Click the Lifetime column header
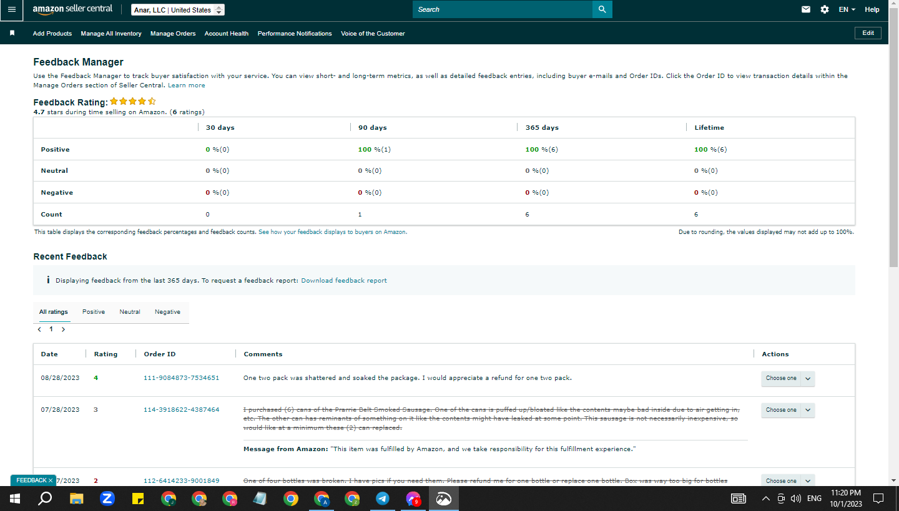 [x=709, y=128]
